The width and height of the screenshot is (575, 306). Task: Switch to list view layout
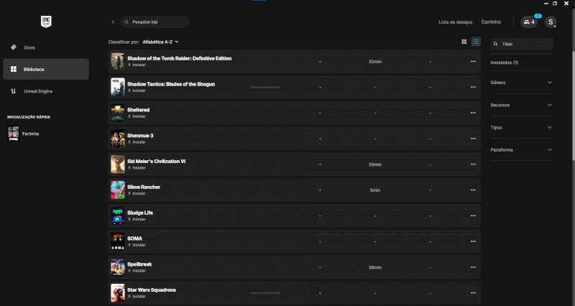476,42
